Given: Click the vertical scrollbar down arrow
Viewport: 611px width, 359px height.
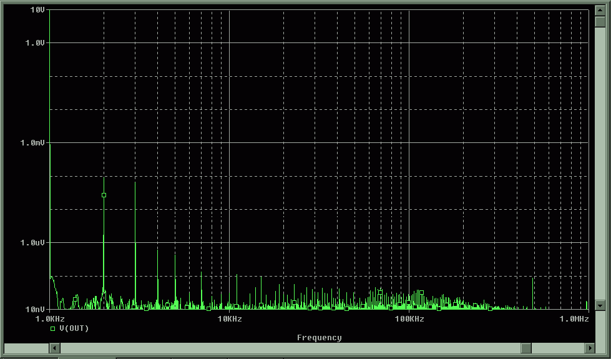Looking at the screenshot, I should [x=600, y=305].
